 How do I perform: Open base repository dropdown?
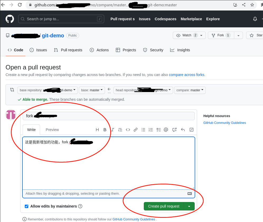click(47, 90)
